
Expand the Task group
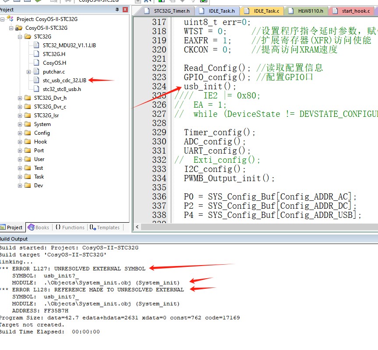click(20, 177)
